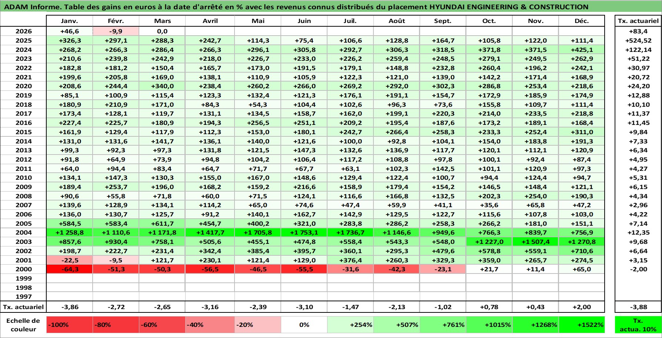Image resolution: width=662 pixels, height=338 pixels.
Task: Select the 1999 row label
Action: [x=23, y=279]
